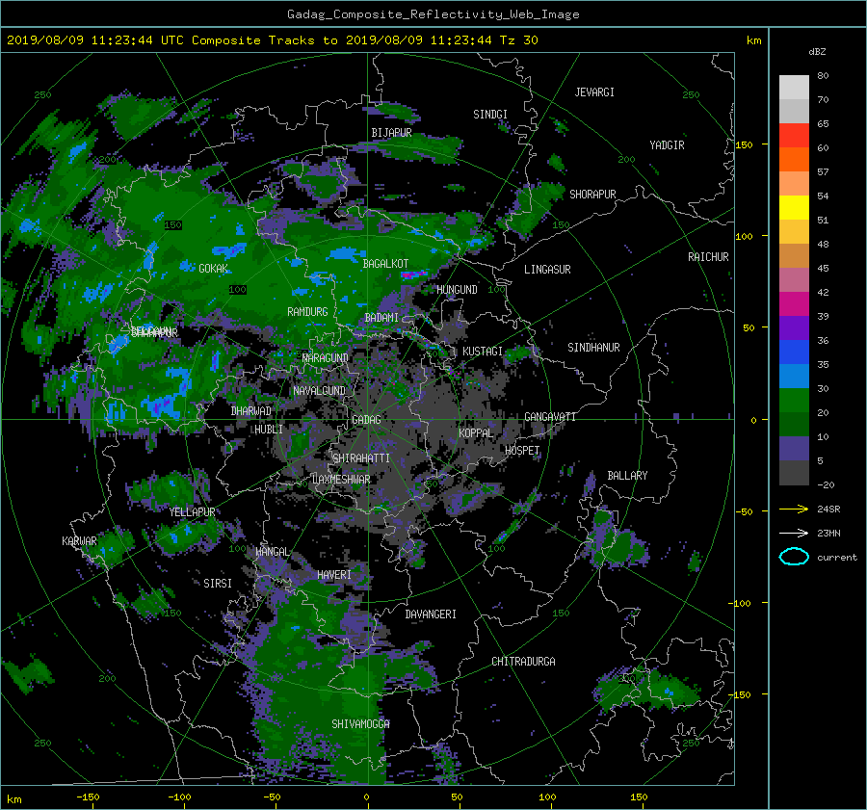This screenshot has height=810, width=867.
Task: Click the 30-35 dBZ light blue swatch
Action: click(794, 377)
